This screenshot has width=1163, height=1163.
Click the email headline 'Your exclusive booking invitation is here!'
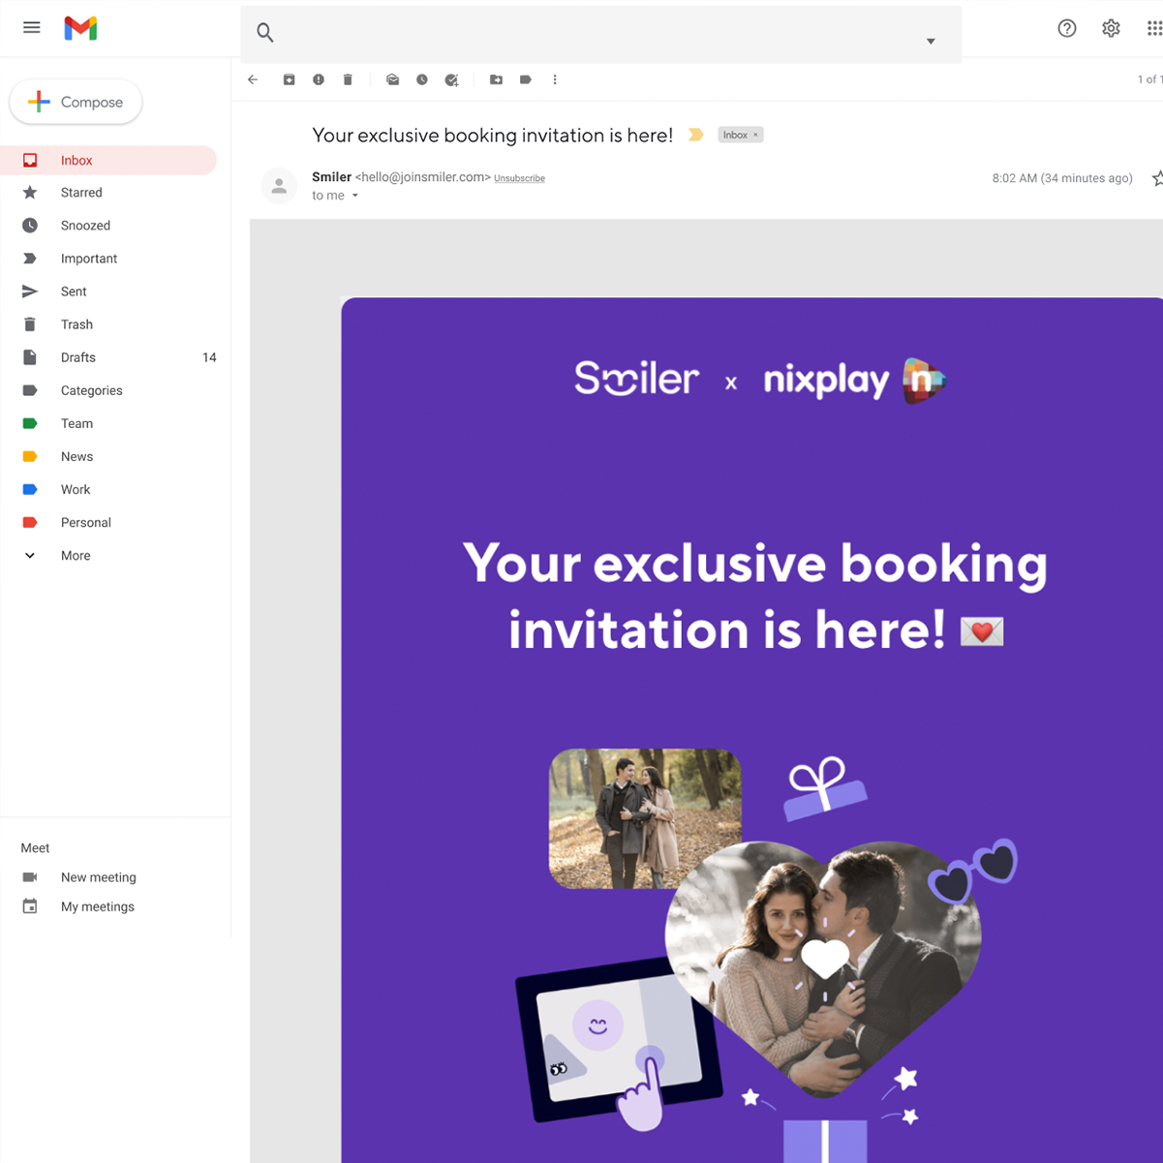[x=754, y=597]
